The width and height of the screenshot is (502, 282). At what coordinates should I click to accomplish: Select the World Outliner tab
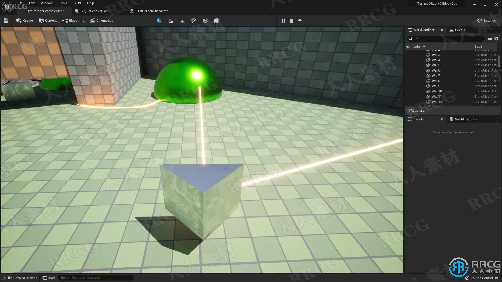point(424,30)
